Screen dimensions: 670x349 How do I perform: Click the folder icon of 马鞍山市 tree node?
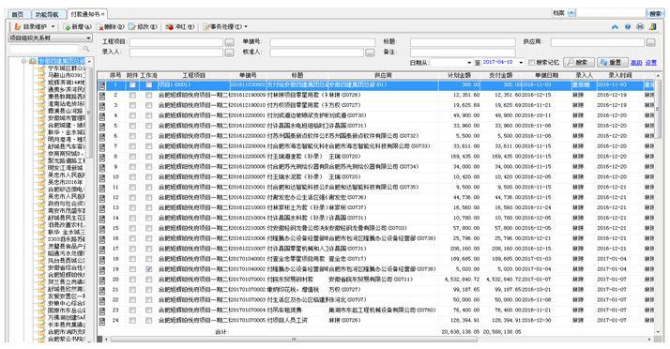click(41, 75)
